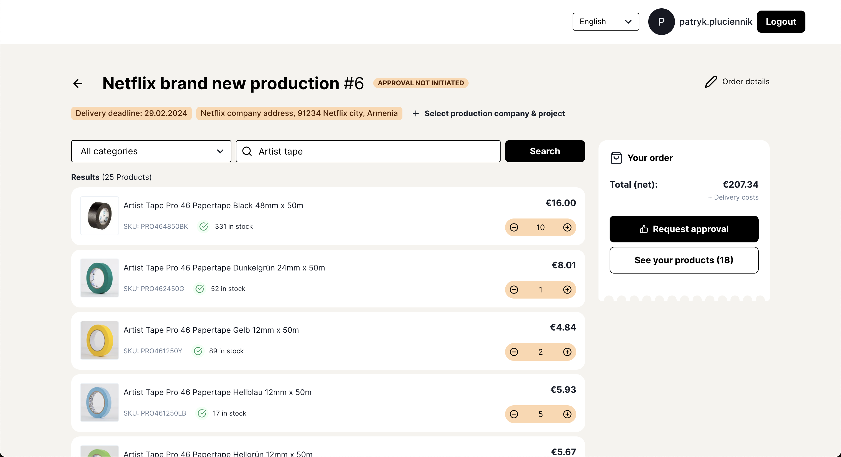Click SKU: PRO464850BK text
Screen dimensions: 841x457
click(x=156, y=227)
